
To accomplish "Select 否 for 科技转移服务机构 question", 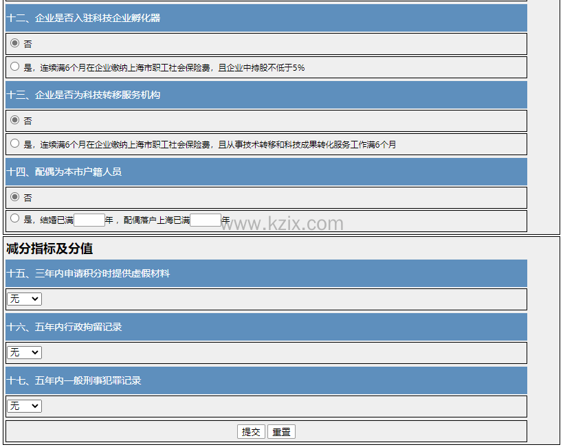I will click(14, 120).
